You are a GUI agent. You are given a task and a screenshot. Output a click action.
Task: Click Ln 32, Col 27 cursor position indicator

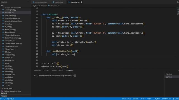126,99
